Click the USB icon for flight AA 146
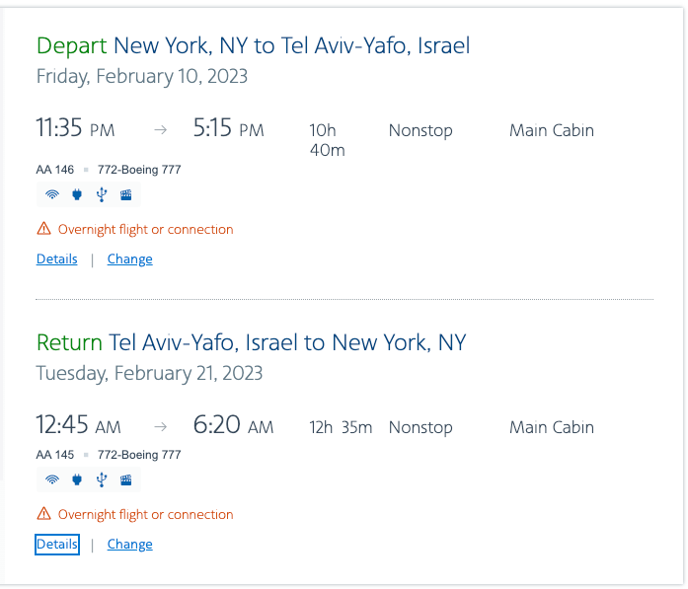 [101, 195]
